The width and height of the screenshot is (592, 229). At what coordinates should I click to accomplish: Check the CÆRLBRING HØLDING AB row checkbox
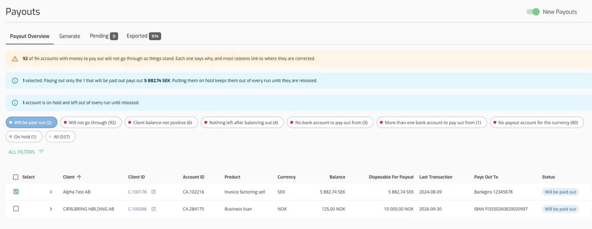pos(16,209)
